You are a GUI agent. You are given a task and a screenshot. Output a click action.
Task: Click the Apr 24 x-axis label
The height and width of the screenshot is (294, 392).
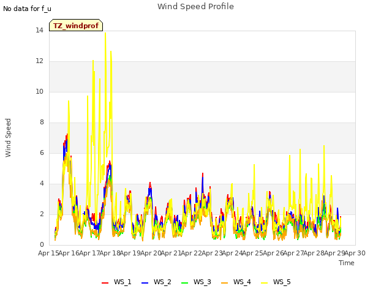coord(233,253)
